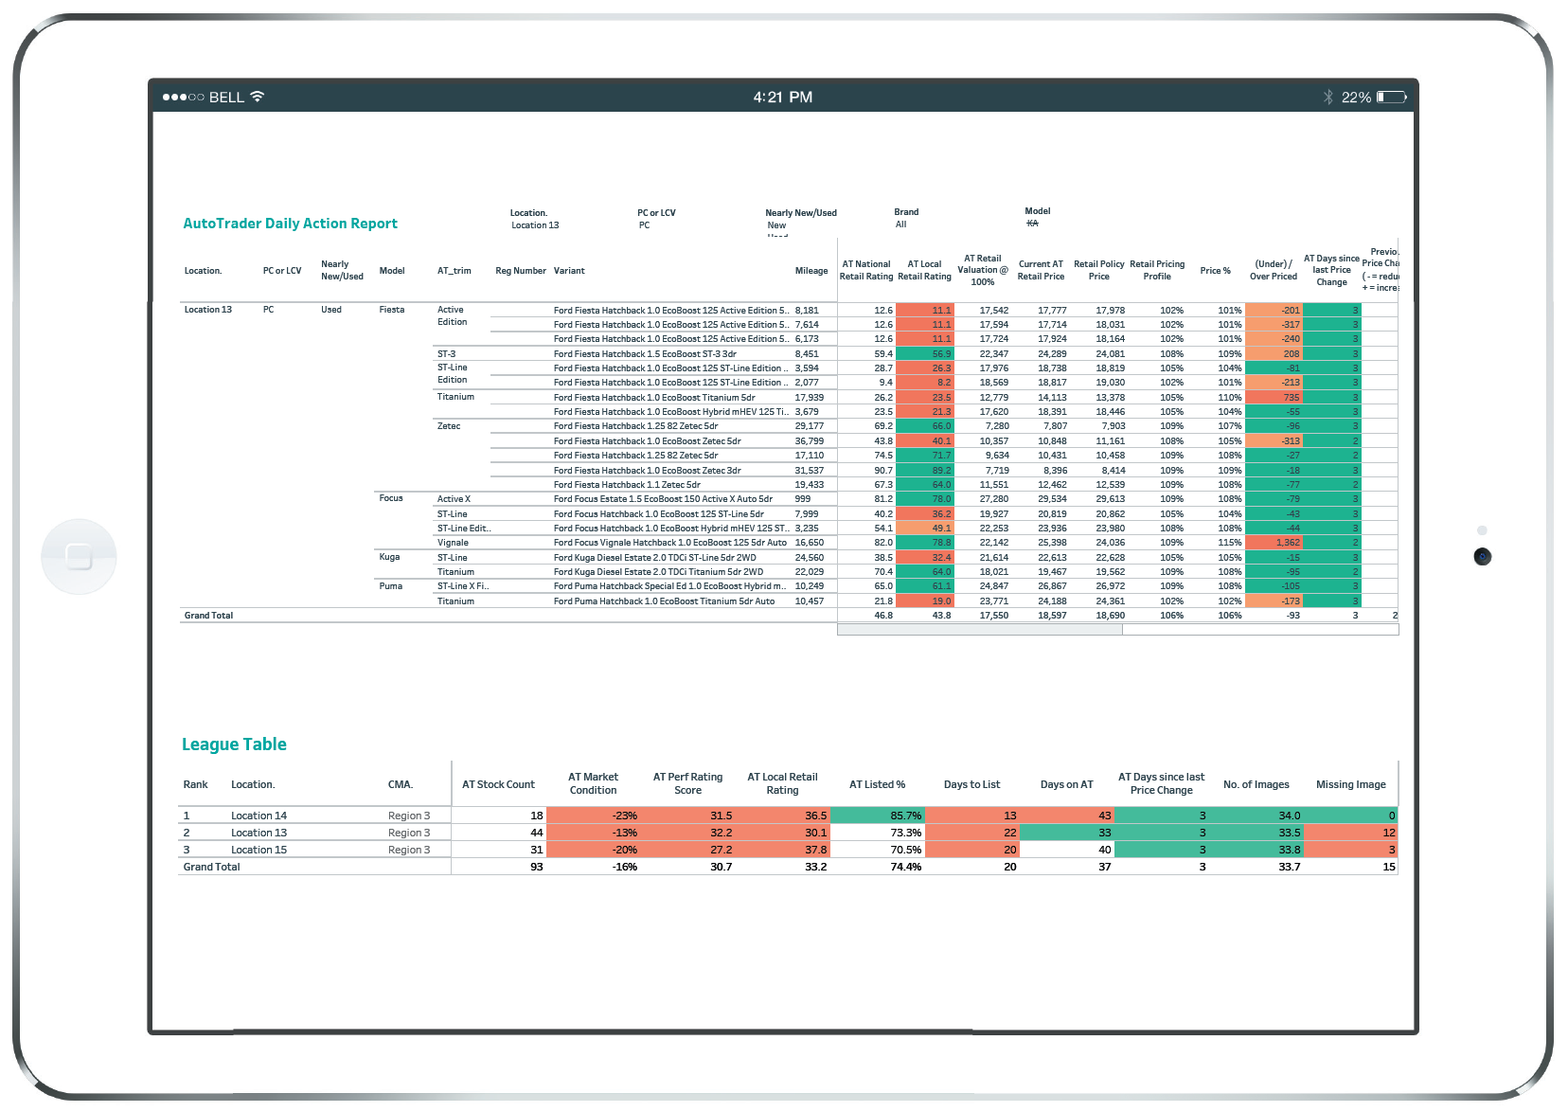Screen dimensions: 1568x1112
Task: Click the Mileage column header
Action: pos(811,271)
